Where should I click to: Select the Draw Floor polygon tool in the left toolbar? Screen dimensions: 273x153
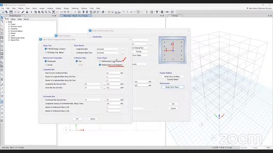[2, 46]
